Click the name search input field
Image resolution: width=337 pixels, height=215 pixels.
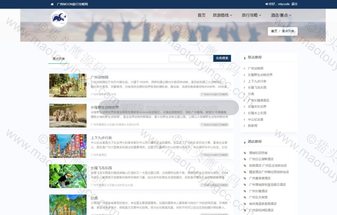point(191,58)
